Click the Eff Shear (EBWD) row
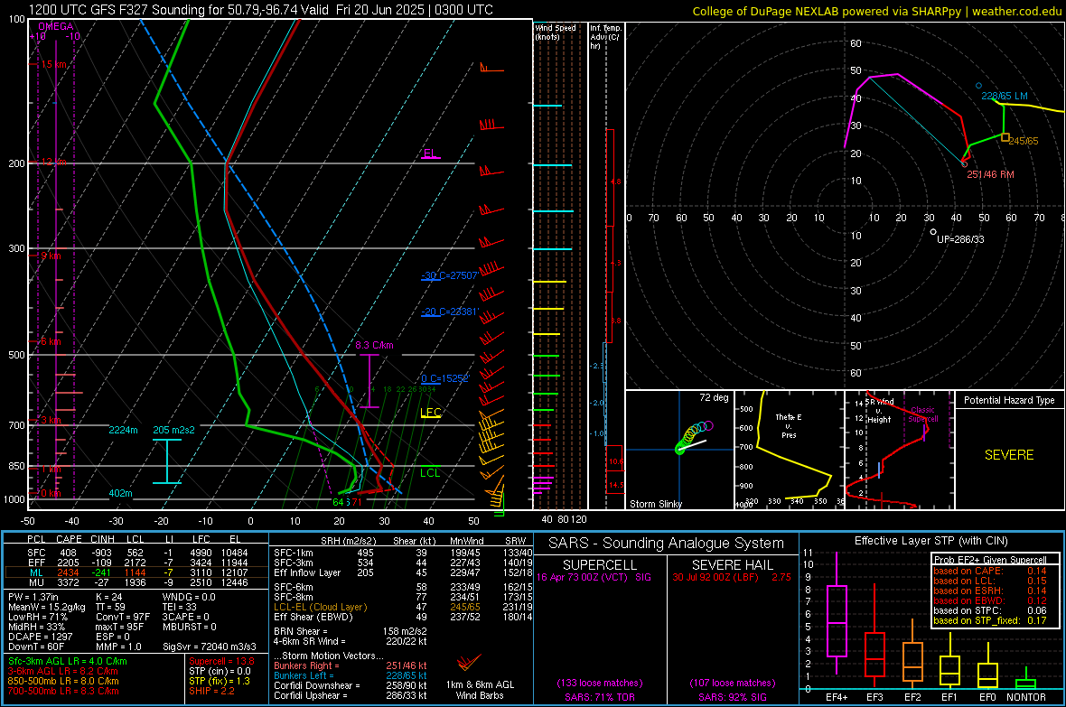The width and height of the screenshot is (1066, 707). (403, 617)
